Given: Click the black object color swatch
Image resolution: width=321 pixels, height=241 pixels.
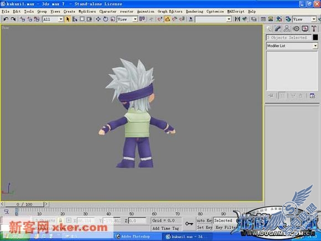Looking at the screenshot, I should click(315, 37).
